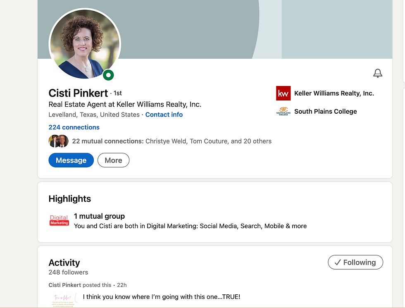
Task: Toggle the Following button
Action: click(355, 262)
